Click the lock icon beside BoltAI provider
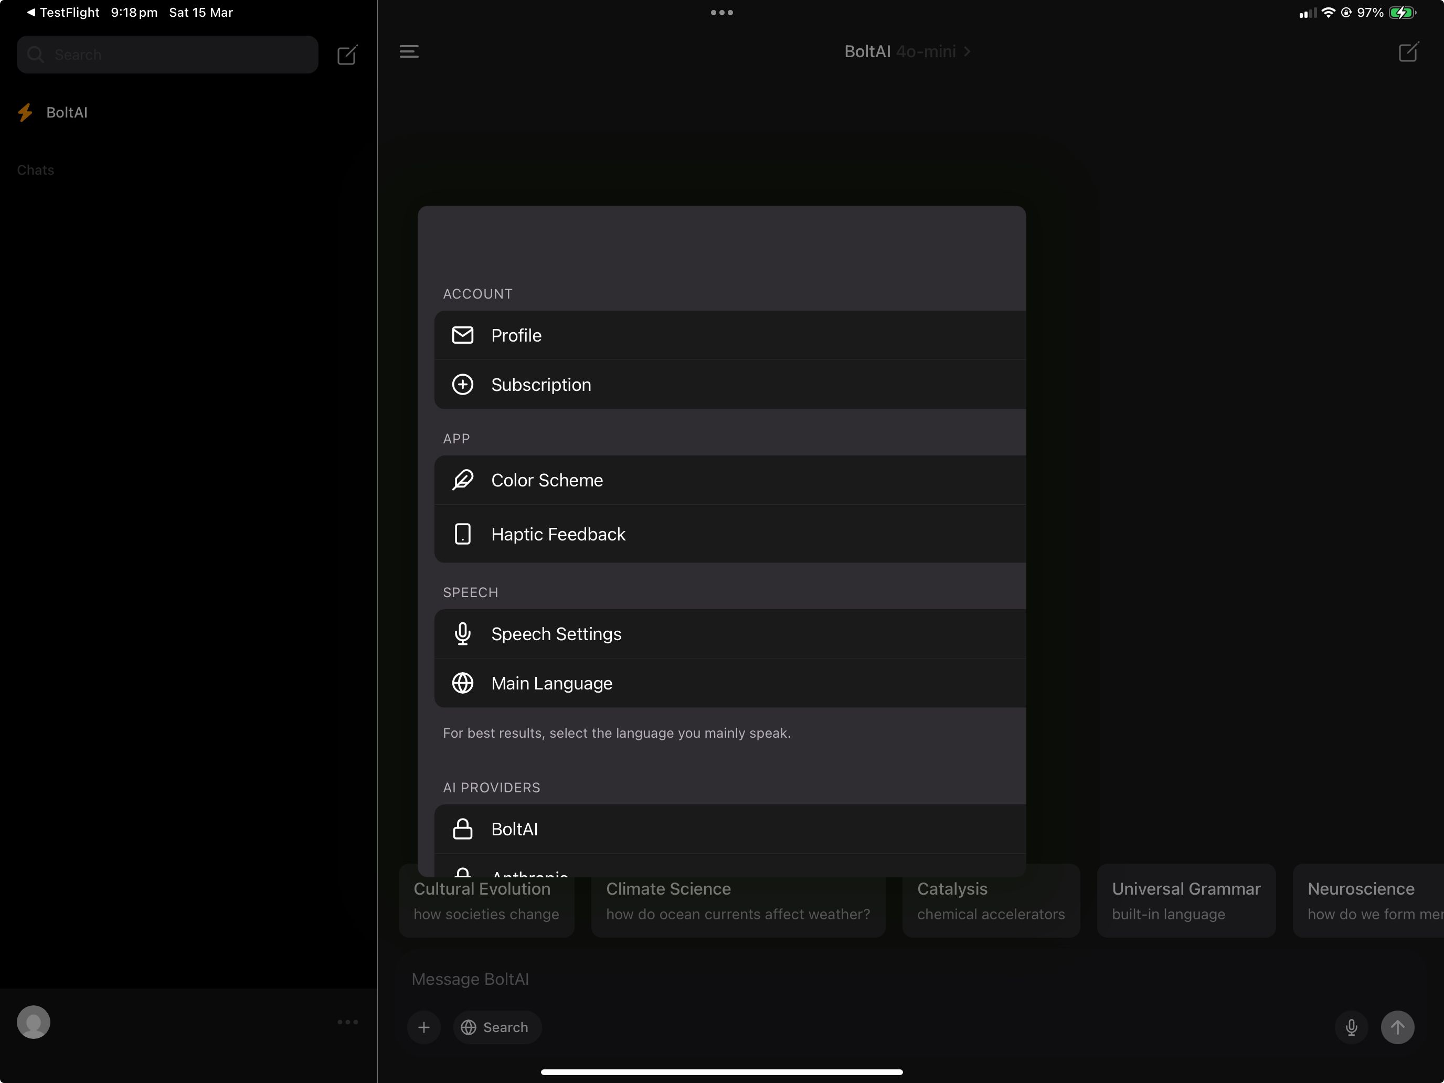 [463, 829]
